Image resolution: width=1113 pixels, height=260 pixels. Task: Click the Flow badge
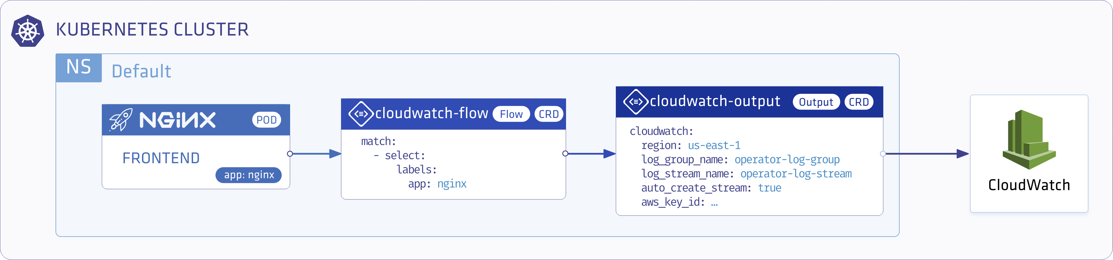(x=511, y=114)
